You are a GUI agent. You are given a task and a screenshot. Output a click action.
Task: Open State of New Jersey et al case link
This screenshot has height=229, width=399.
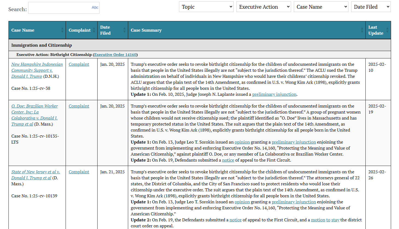pos(36,175)
